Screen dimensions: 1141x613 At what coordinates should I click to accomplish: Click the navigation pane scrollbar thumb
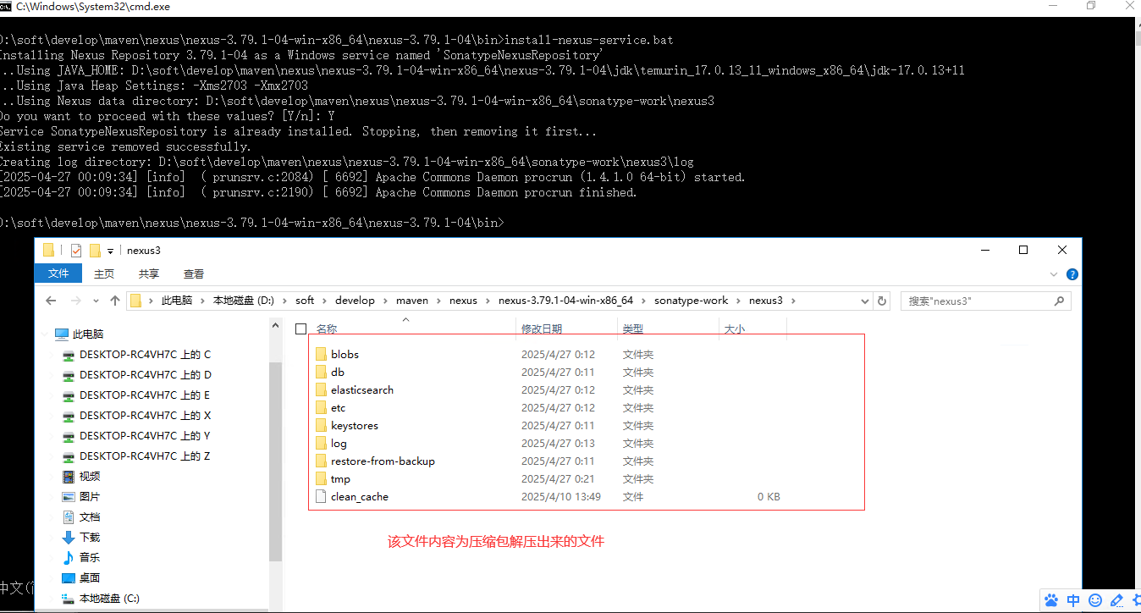(x=275, y=461)
